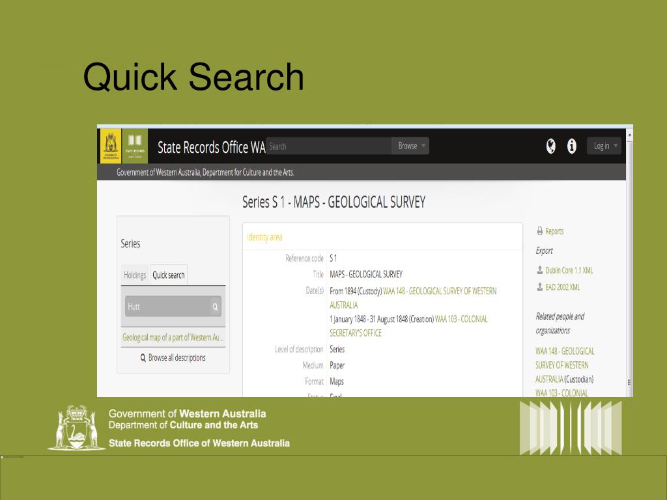Click the Title value MAPS - GEOLOGICAL SURVEY
667x500 pixels.
366,274
